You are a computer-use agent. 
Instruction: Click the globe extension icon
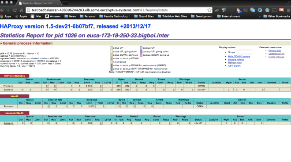click(267, 10)
